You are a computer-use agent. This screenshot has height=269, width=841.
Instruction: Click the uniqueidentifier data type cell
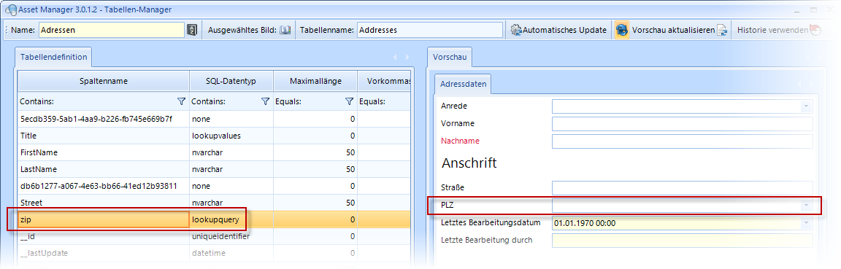pyautogui.click(x=231, y=235)
